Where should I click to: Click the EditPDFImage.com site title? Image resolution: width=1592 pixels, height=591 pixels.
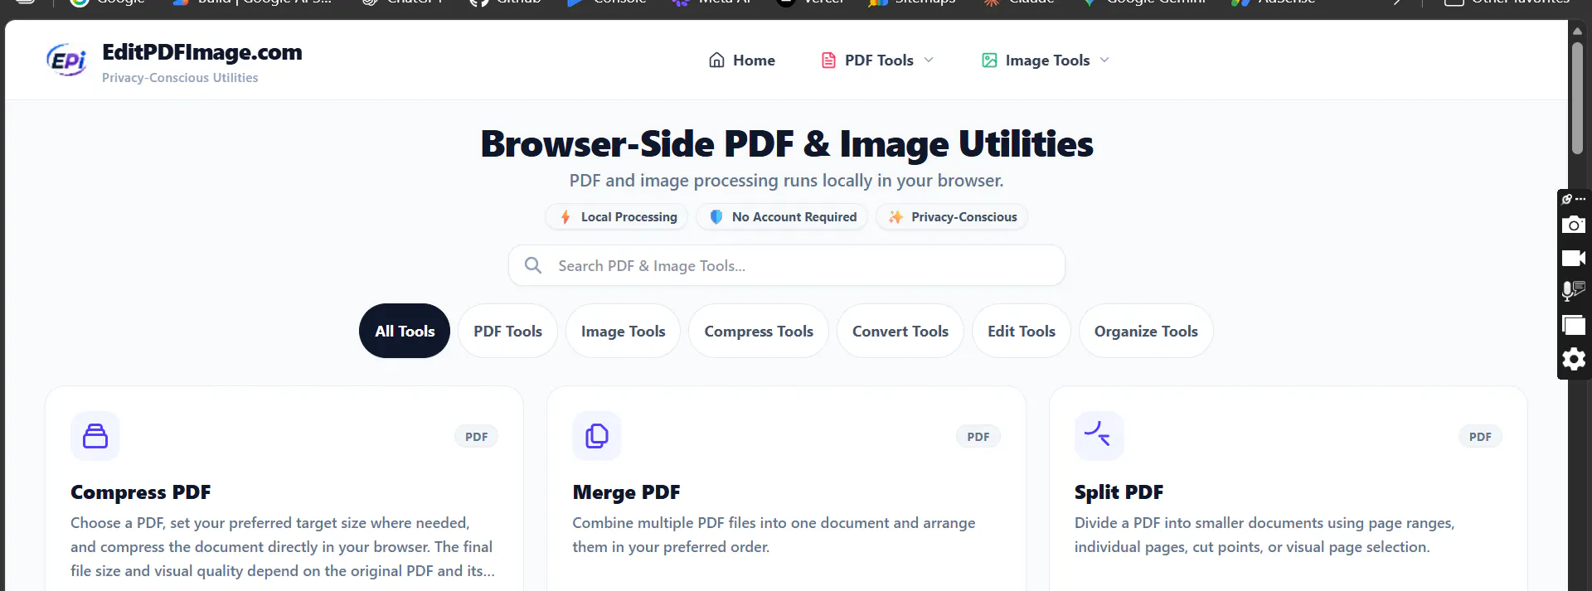point(202,52)
